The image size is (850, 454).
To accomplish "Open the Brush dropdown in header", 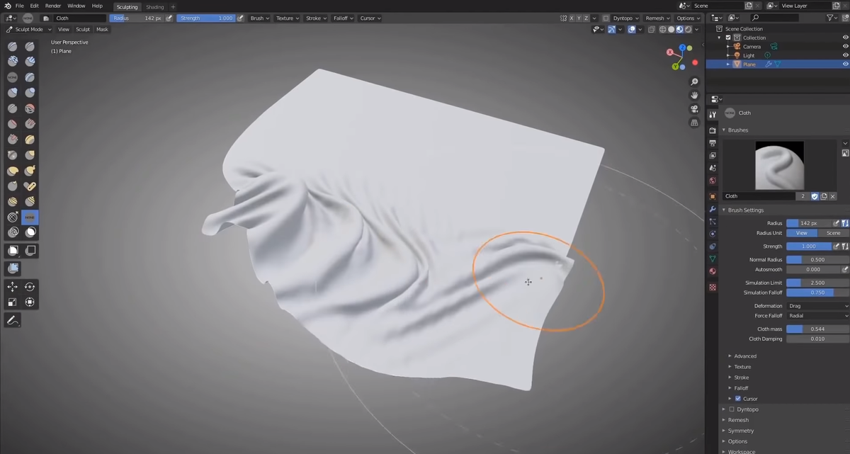I will tap(260, 18).
